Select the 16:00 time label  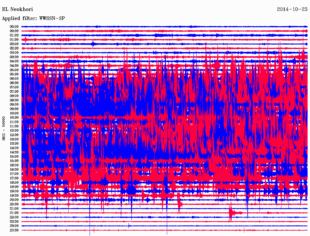click(x=14, y=165)
